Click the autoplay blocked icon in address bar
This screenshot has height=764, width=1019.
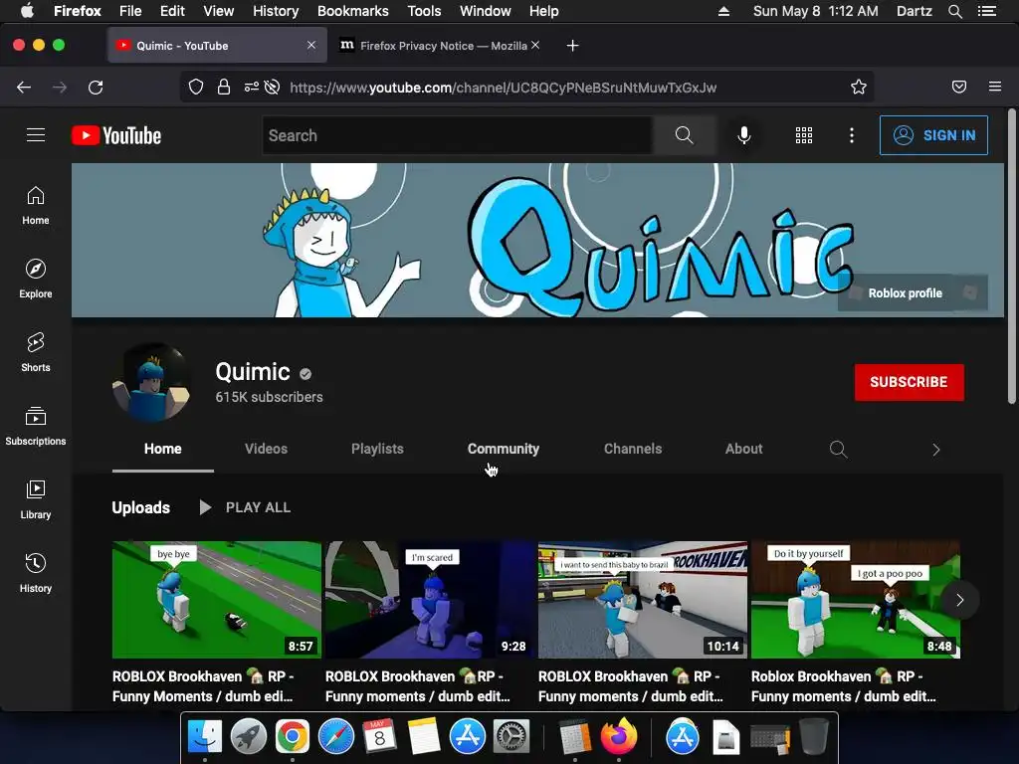point(273,88)
